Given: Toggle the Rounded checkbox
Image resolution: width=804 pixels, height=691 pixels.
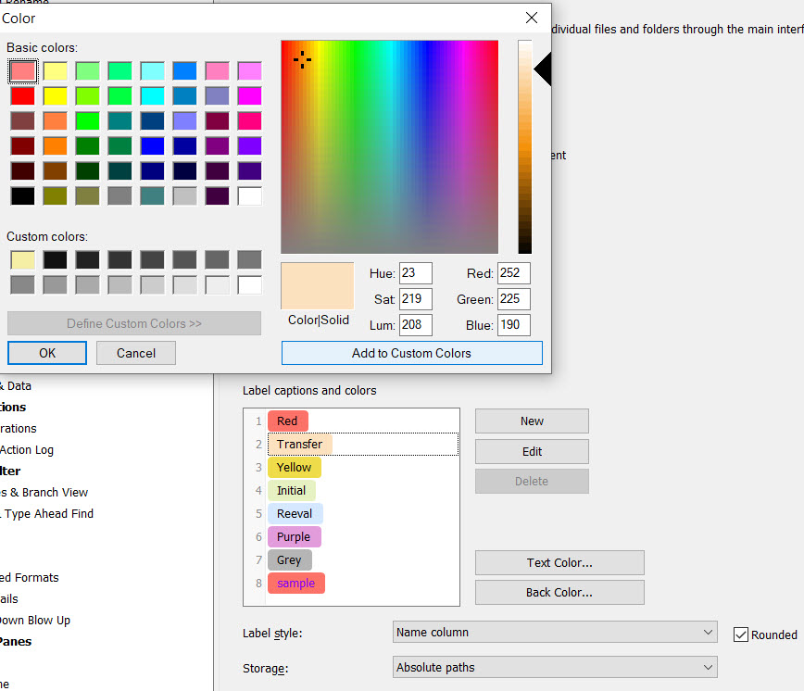Looking at the screenshot, I should 740,634.
